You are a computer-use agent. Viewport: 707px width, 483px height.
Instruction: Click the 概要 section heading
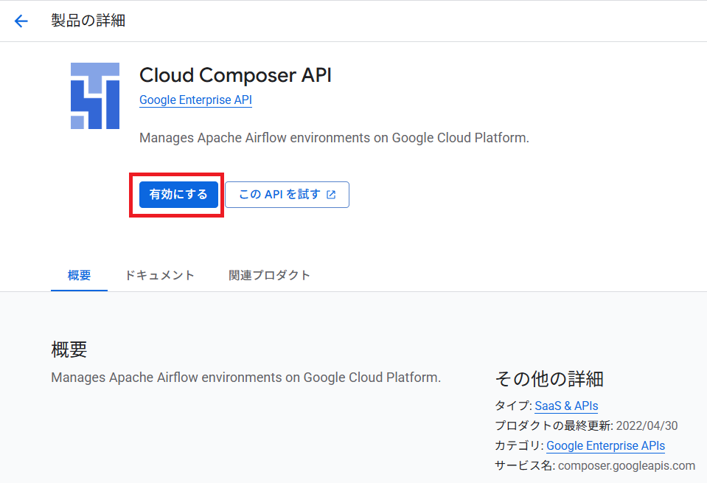click(x=69, y=350)
